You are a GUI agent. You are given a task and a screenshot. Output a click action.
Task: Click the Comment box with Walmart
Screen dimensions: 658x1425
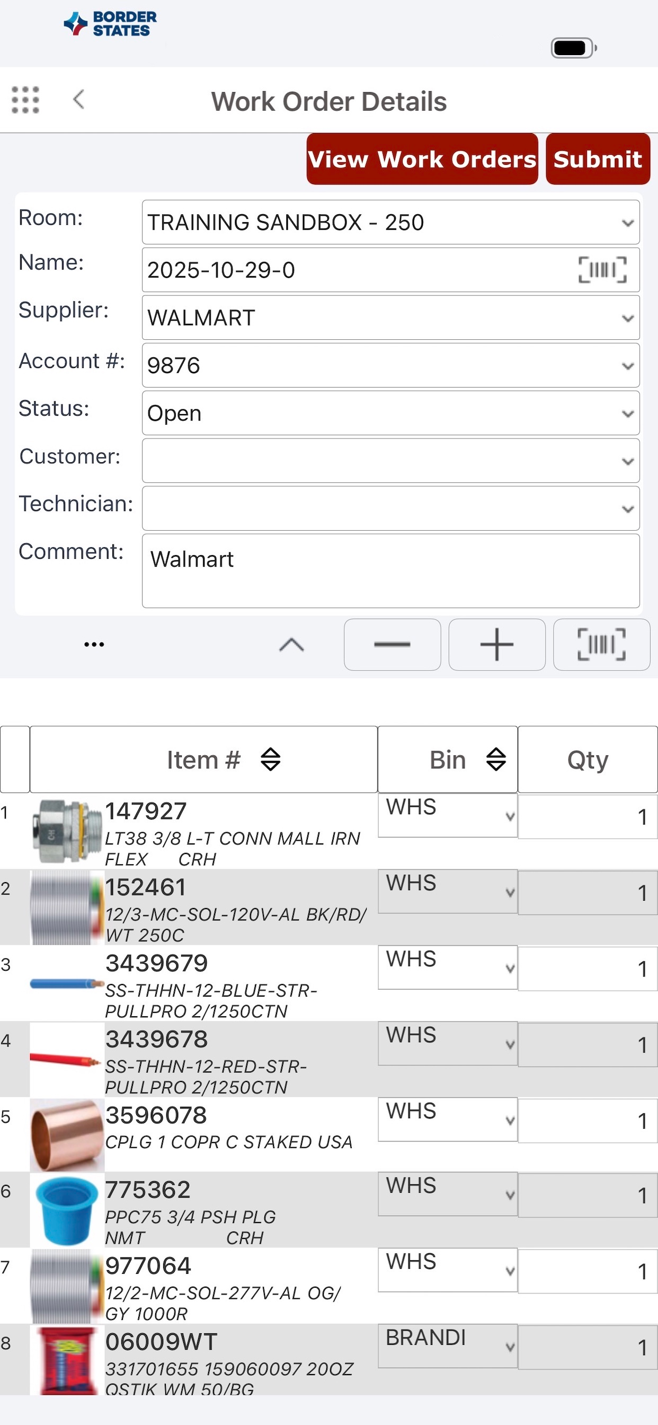pyautogui.click(x=391, y=570)
